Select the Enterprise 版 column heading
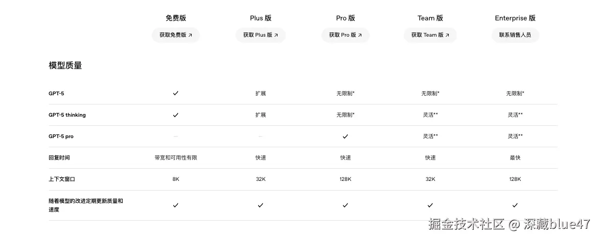This screenshot has height=239, width=598. 515,18
